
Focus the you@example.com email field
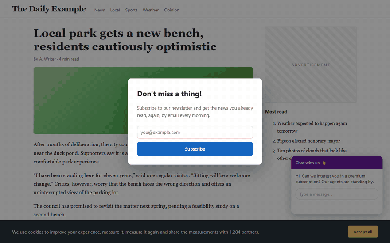coord(195,132)
